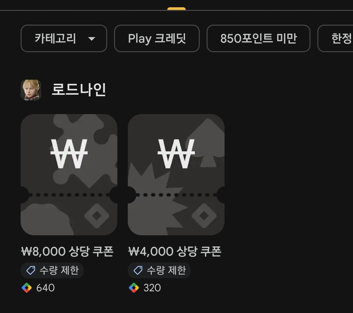Select the yellow active tab indicator at top
Viewport: 353px width, 313px height.
(176, 9)
